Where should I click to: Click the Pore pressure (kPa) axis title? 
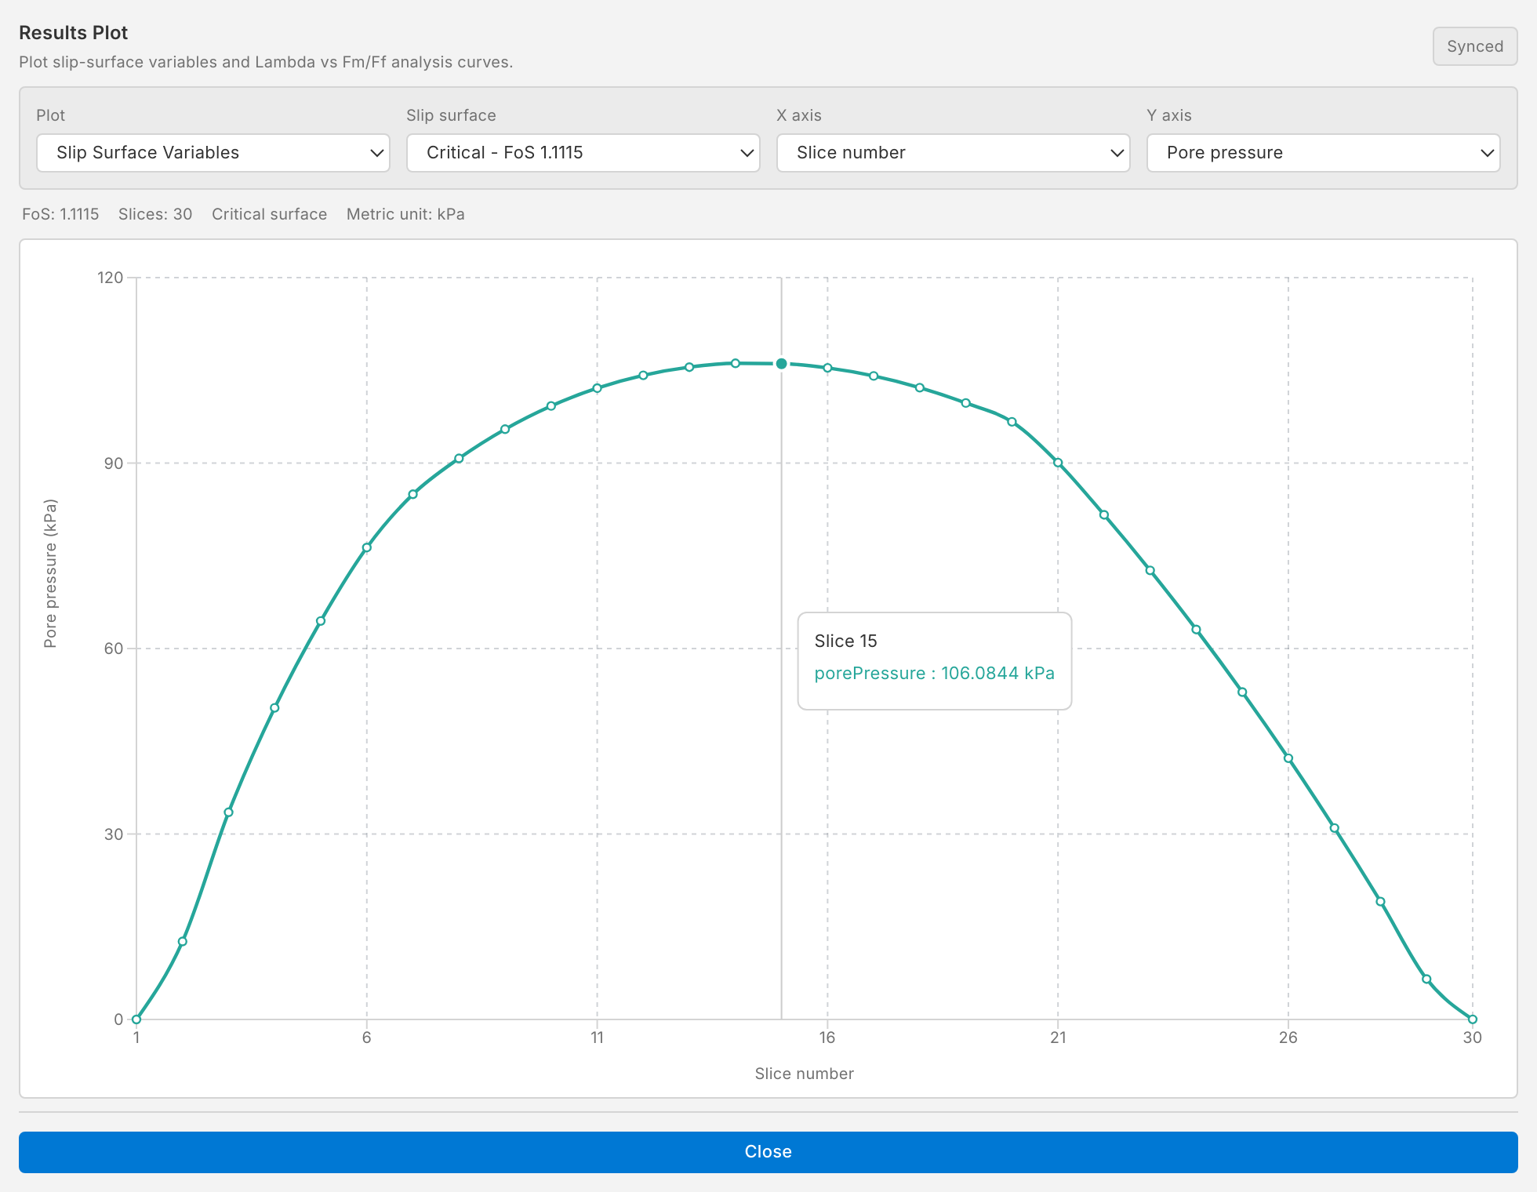pos(50,573)
